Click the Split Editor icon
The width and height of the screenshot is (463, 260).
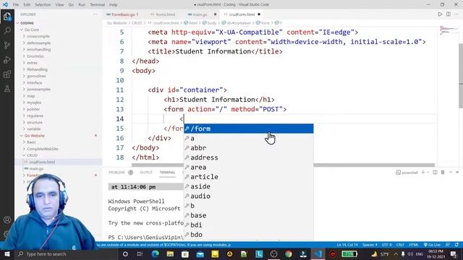tap(449, 14)
